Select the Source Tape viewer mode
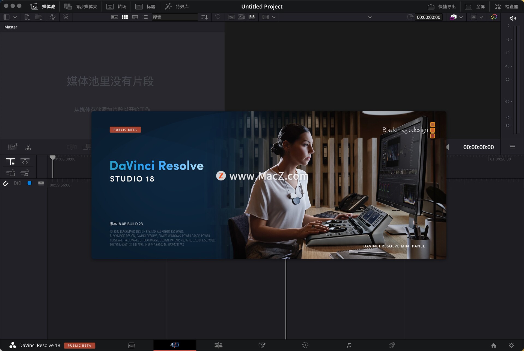Screen dimensions: 524x351 click(242, 17)
